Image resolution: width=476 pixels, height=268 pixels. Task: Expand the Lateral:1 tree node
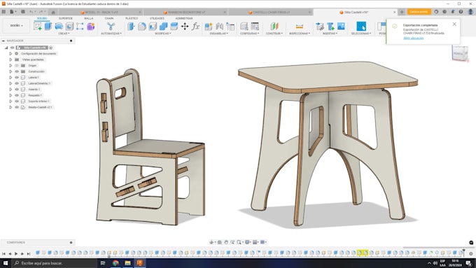point(10,78)
